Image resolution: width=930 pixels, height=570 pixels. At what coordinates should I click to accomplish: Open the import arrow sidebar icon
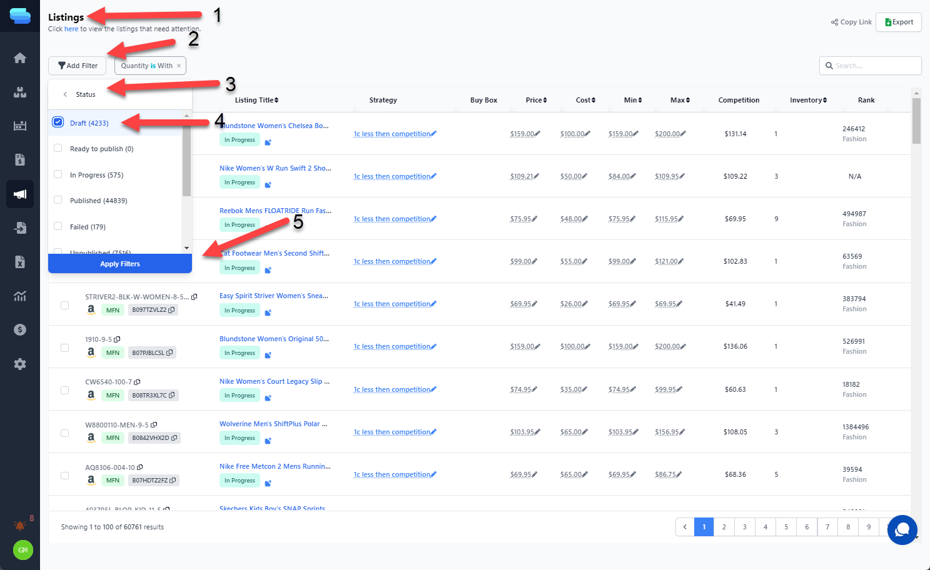20,227
